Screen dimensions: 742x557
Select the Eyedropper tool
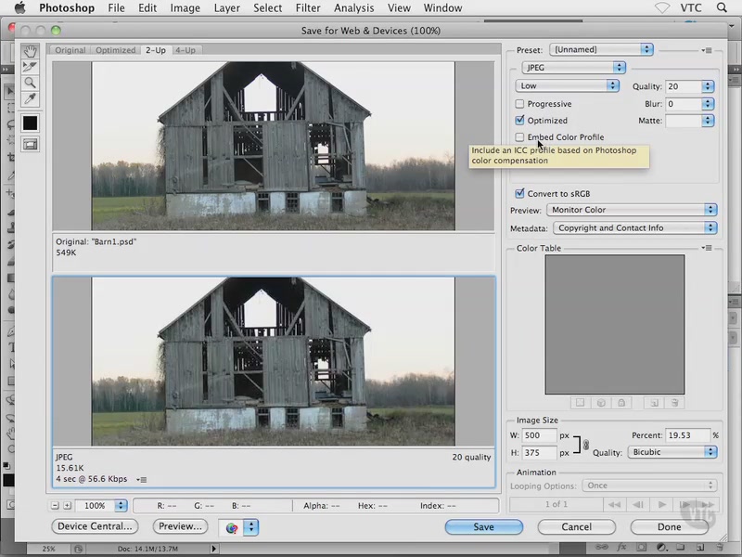click(x=30, y=98)
